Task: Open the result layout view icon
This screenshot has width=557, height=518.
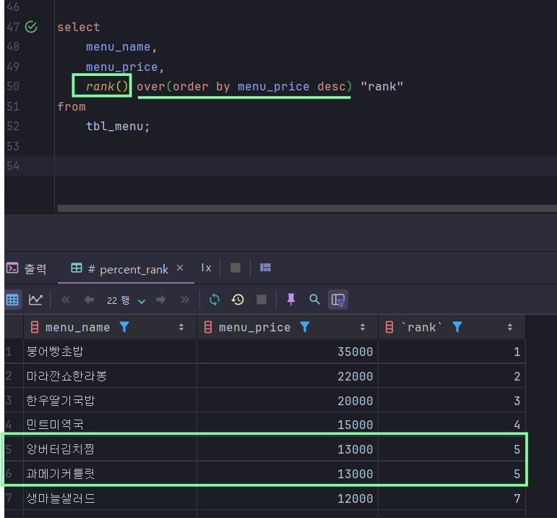Action: tap(265, 268)
